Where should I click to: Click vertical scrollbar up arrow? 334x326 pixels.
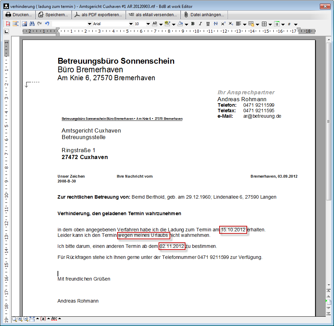point(329,40)
